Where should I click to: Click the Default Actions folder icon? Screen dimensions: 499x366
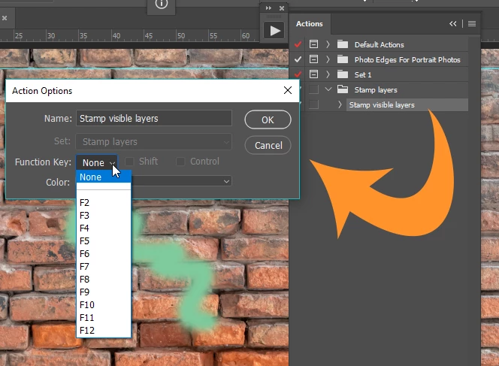pyautogui.click(x=343, y=44)
